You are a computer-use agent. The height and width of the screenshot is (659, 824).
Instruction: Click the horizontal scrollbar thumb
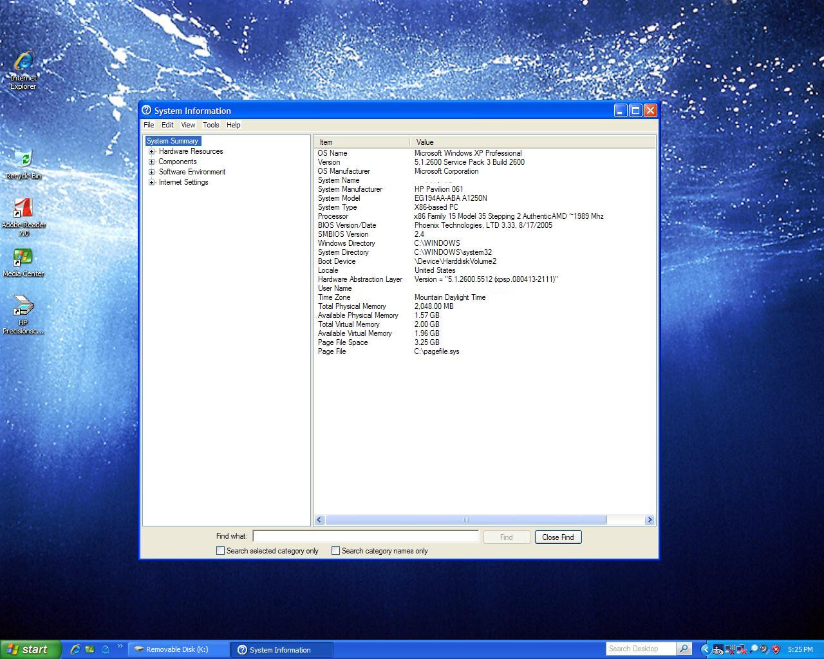tap(466, 519)
